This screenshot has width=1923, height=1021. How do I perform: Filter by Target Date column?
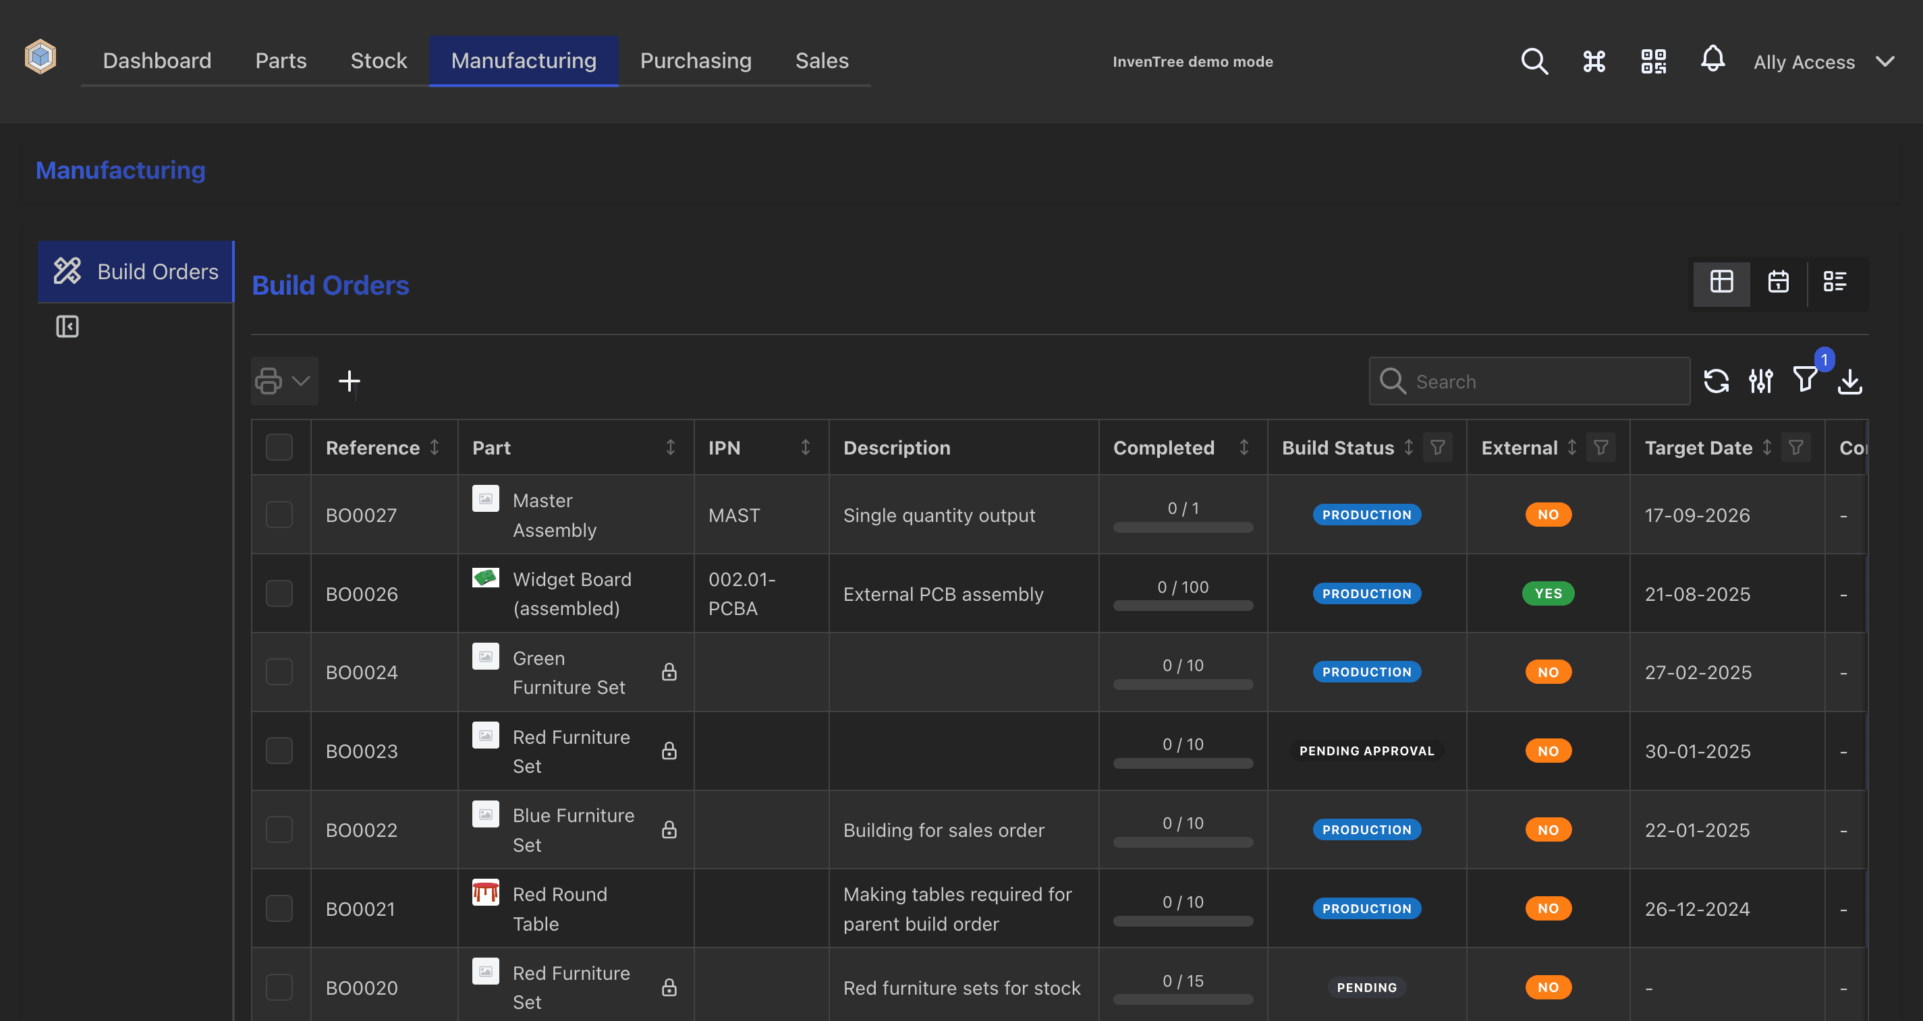point(1796,448)
